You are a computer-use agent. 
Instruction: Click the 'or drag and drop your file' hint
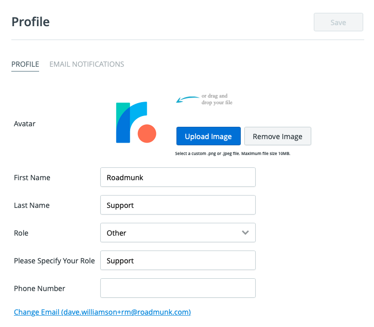click(x=217, y=99)
